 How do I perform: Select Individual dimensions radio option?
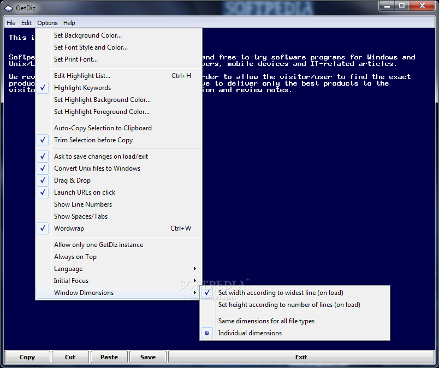click(x=295, y=333)
